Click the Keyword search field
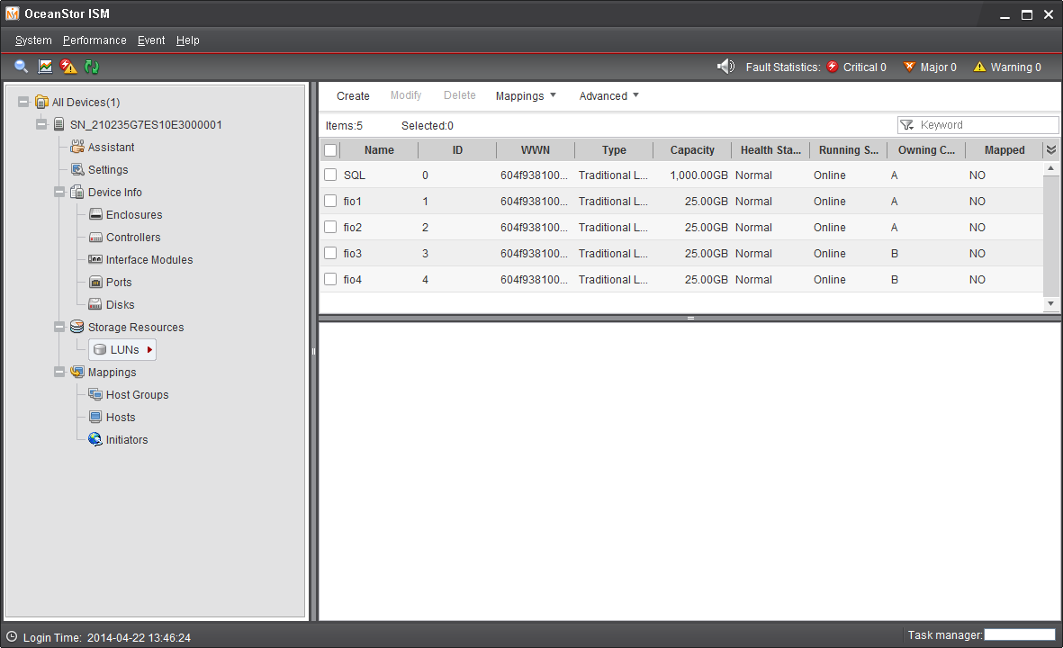 click(977, 125)
